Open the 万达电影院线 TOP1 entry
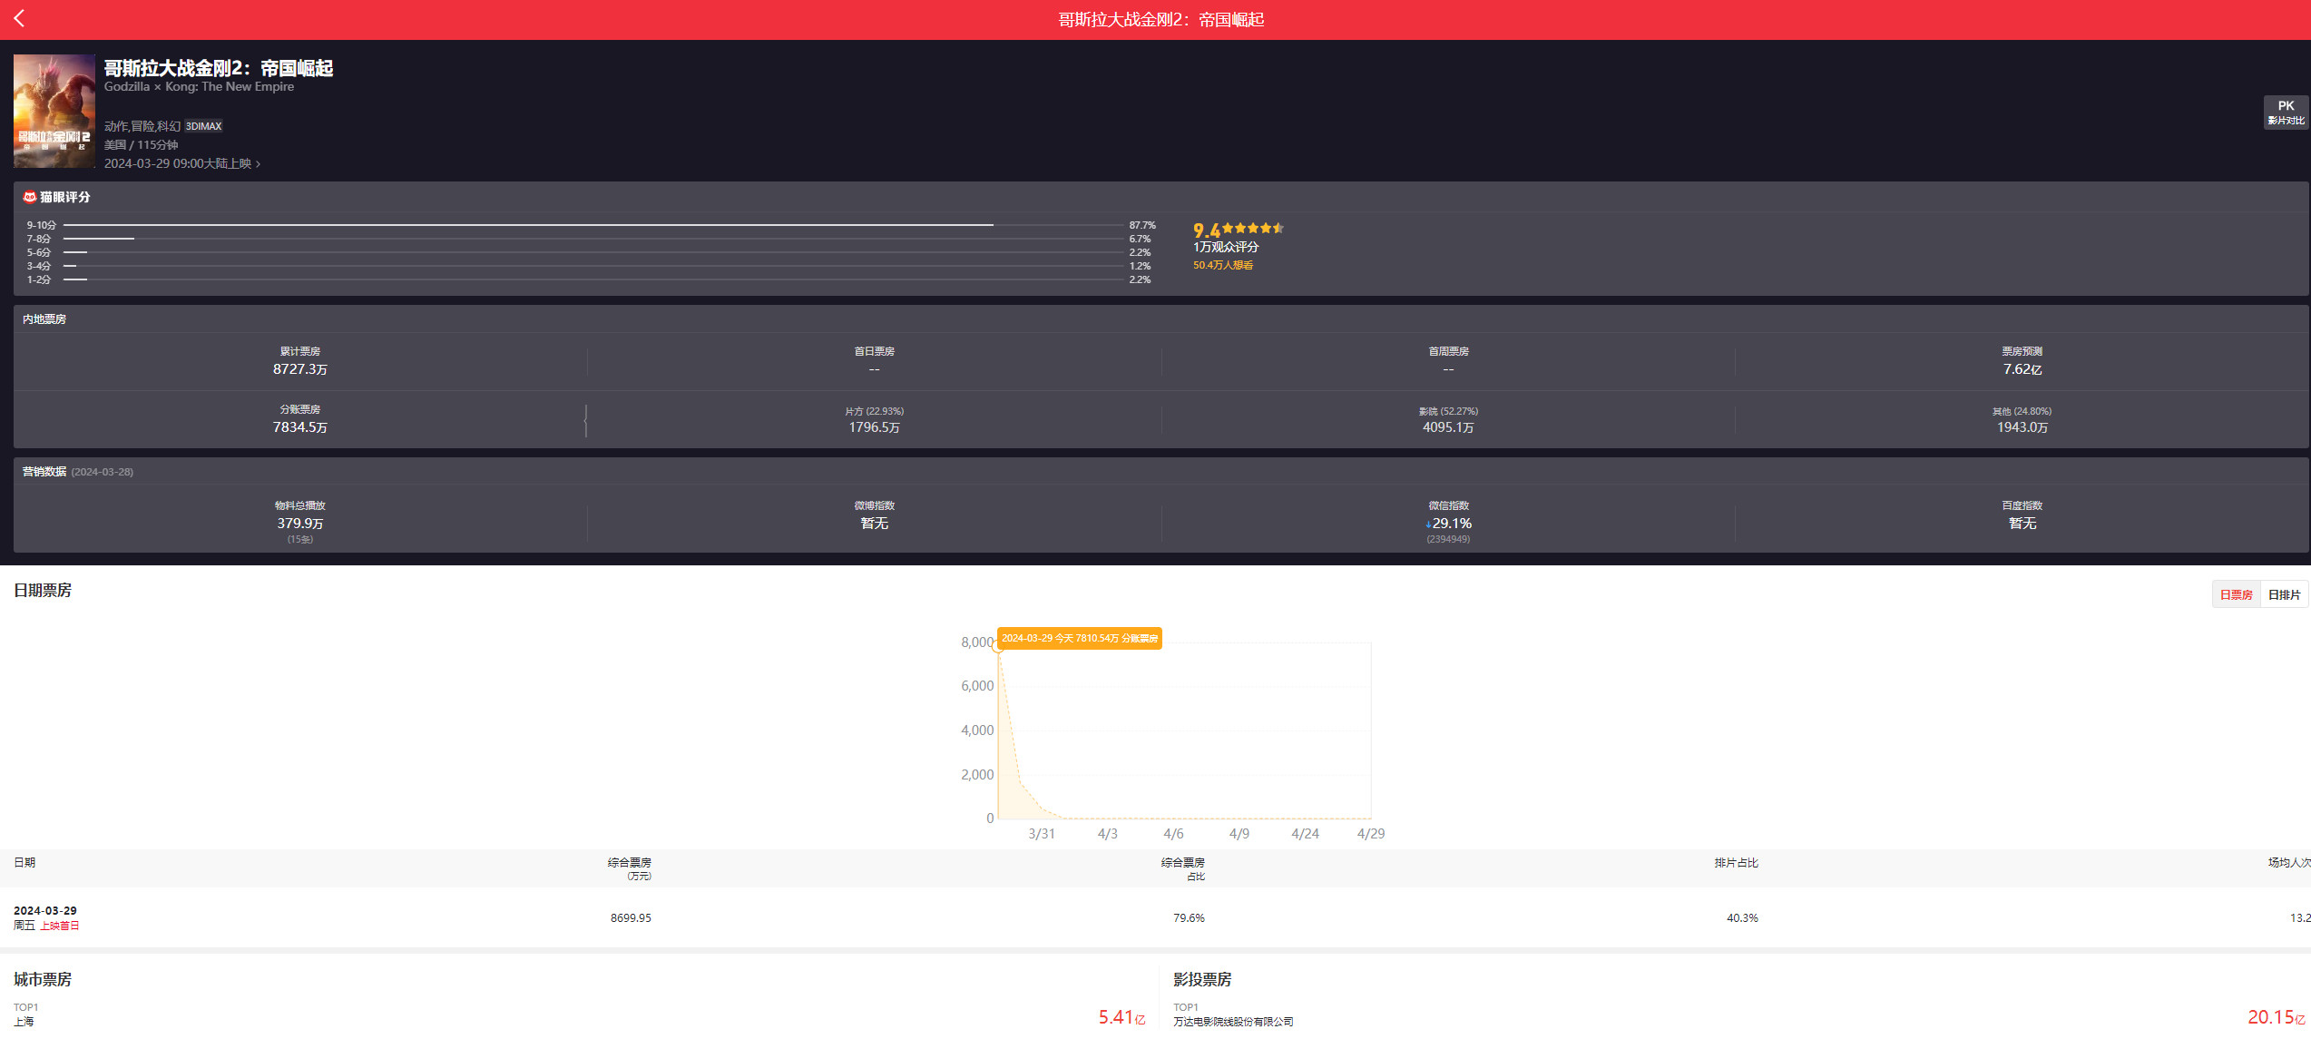 click(x=1232, y=1022)
